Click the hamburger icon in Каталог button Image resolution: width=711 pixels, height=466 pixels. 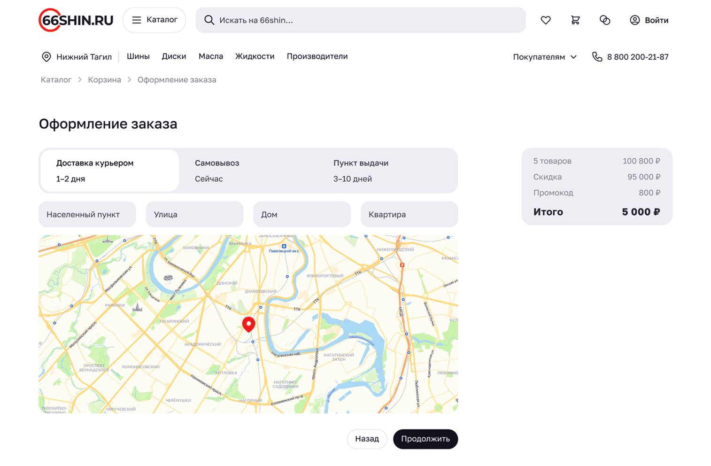click(x=136, y=20)
